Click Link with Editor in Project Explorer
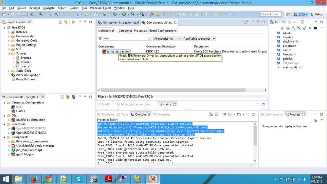Image resolution: width=327 pixels, height=184 pixels. pyautogui.click(x=66, y=22)
